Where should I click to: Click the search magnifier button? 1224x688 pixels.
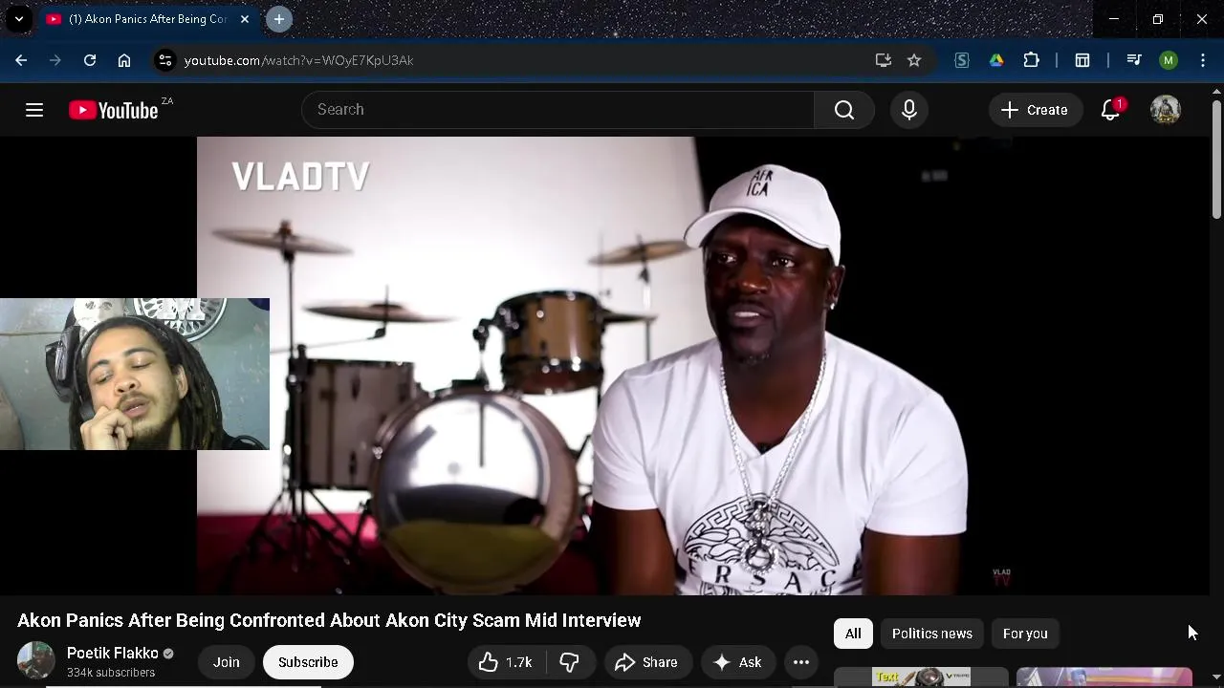[844, 110]
